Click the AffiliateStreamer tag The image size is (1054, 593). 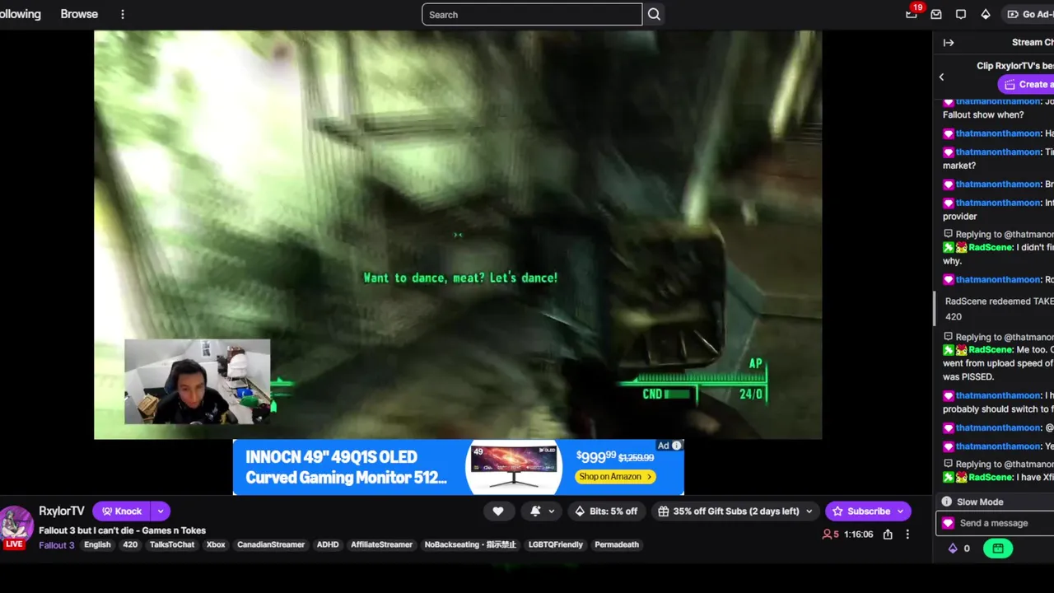[382, 545]
